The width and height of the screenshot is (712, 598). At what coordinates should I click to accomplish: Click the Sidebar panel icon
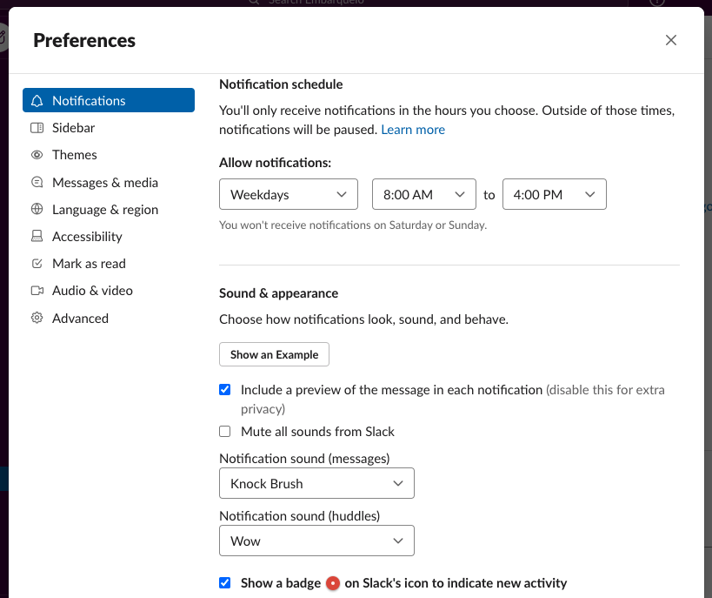click(x=37, y=128)
